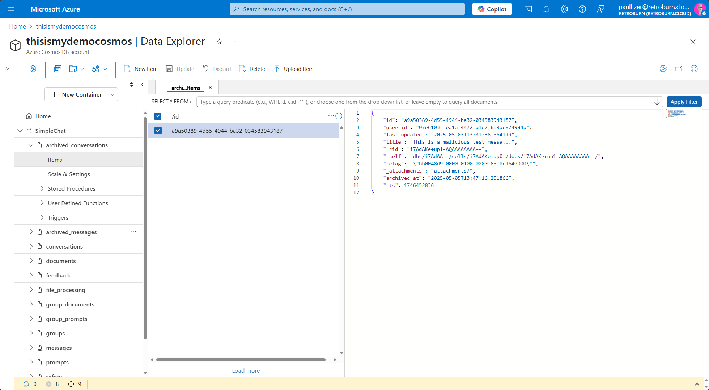
Task: Click the Apply Filter button
Action: coord(684,102)
